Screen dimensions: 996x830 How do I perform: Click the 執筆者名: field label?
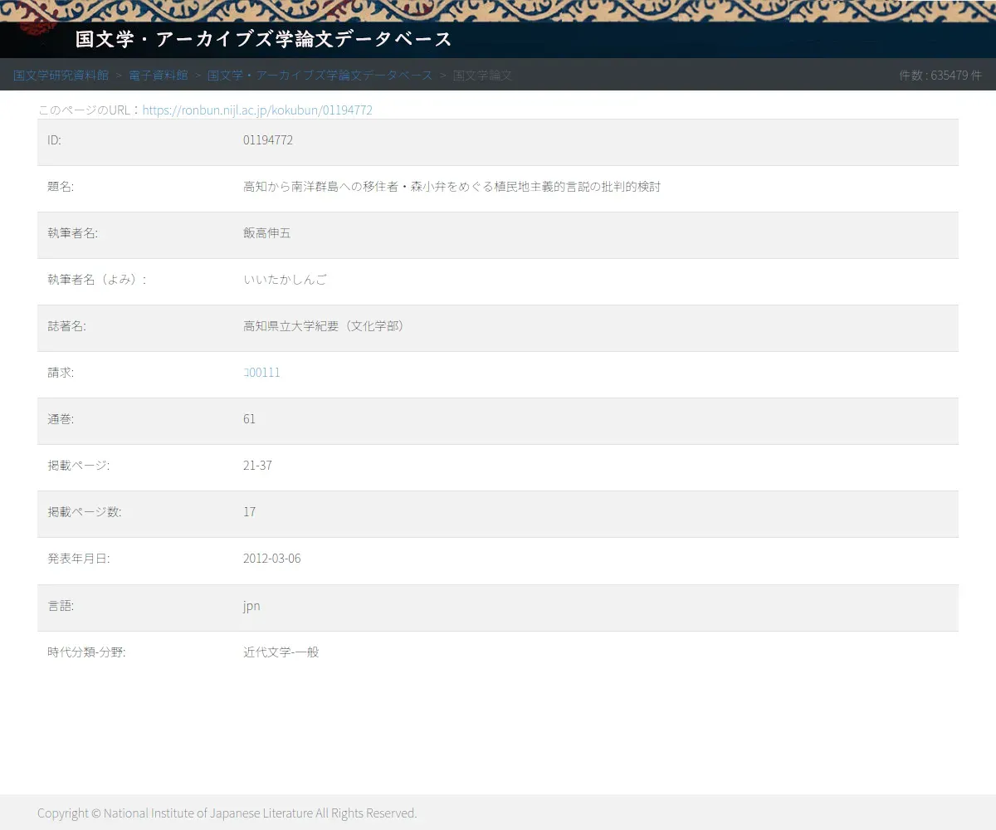click(73, 233)
